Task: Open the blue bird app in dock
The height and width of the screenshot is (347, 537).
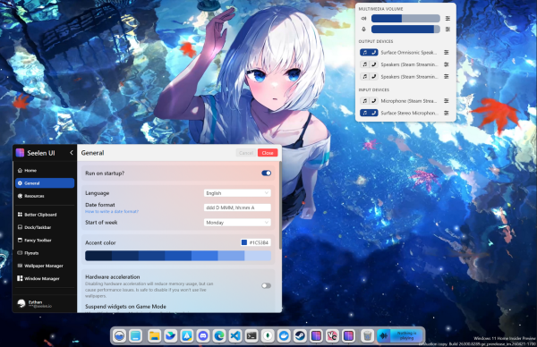Action: [171, 336]
